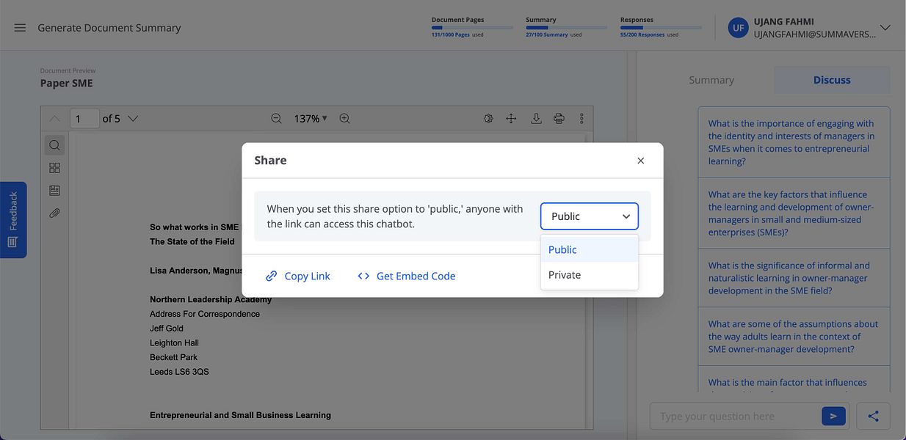Toggle the PDF viewer theme icon
Screen dimensions: 906x440
tap(488, 118)
